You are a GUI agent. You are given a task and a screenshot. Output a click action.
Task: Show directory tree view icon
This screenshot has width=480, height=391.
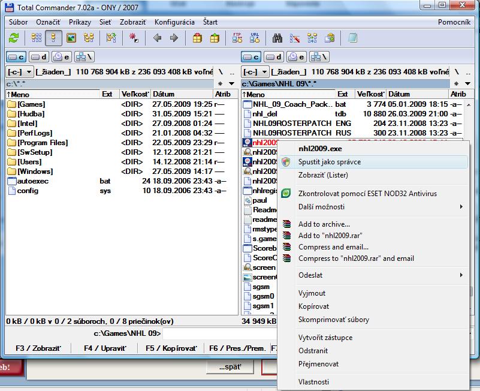[89, 38]
